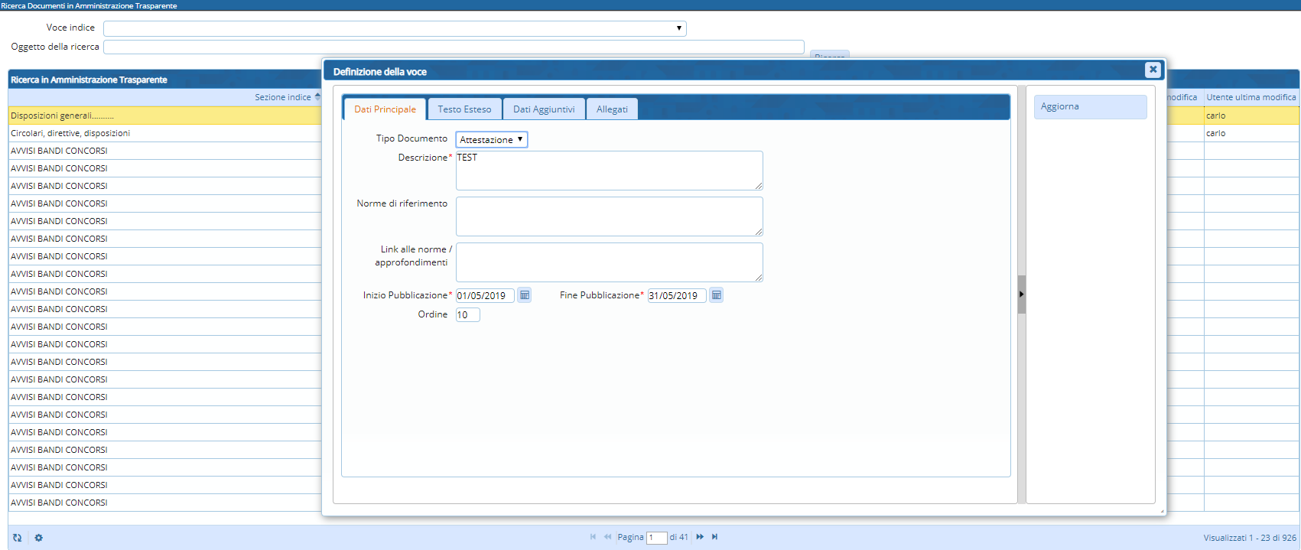The width and height of the screenshot is (1301, 550).
Task: Click the refresh icon in footer
Action: point(18,538)
